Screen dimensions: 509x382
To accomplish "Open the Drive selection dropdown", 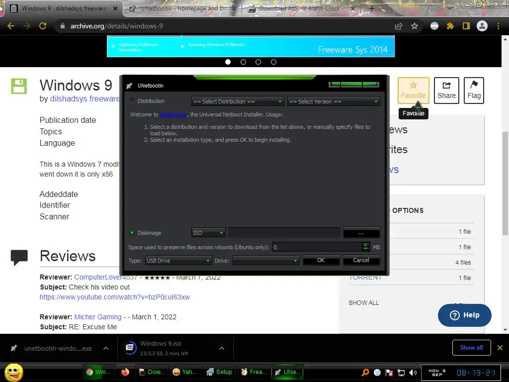I will pos(266,261).
